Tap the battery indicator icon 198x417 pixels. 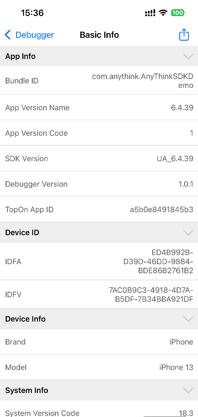(178, 13)
